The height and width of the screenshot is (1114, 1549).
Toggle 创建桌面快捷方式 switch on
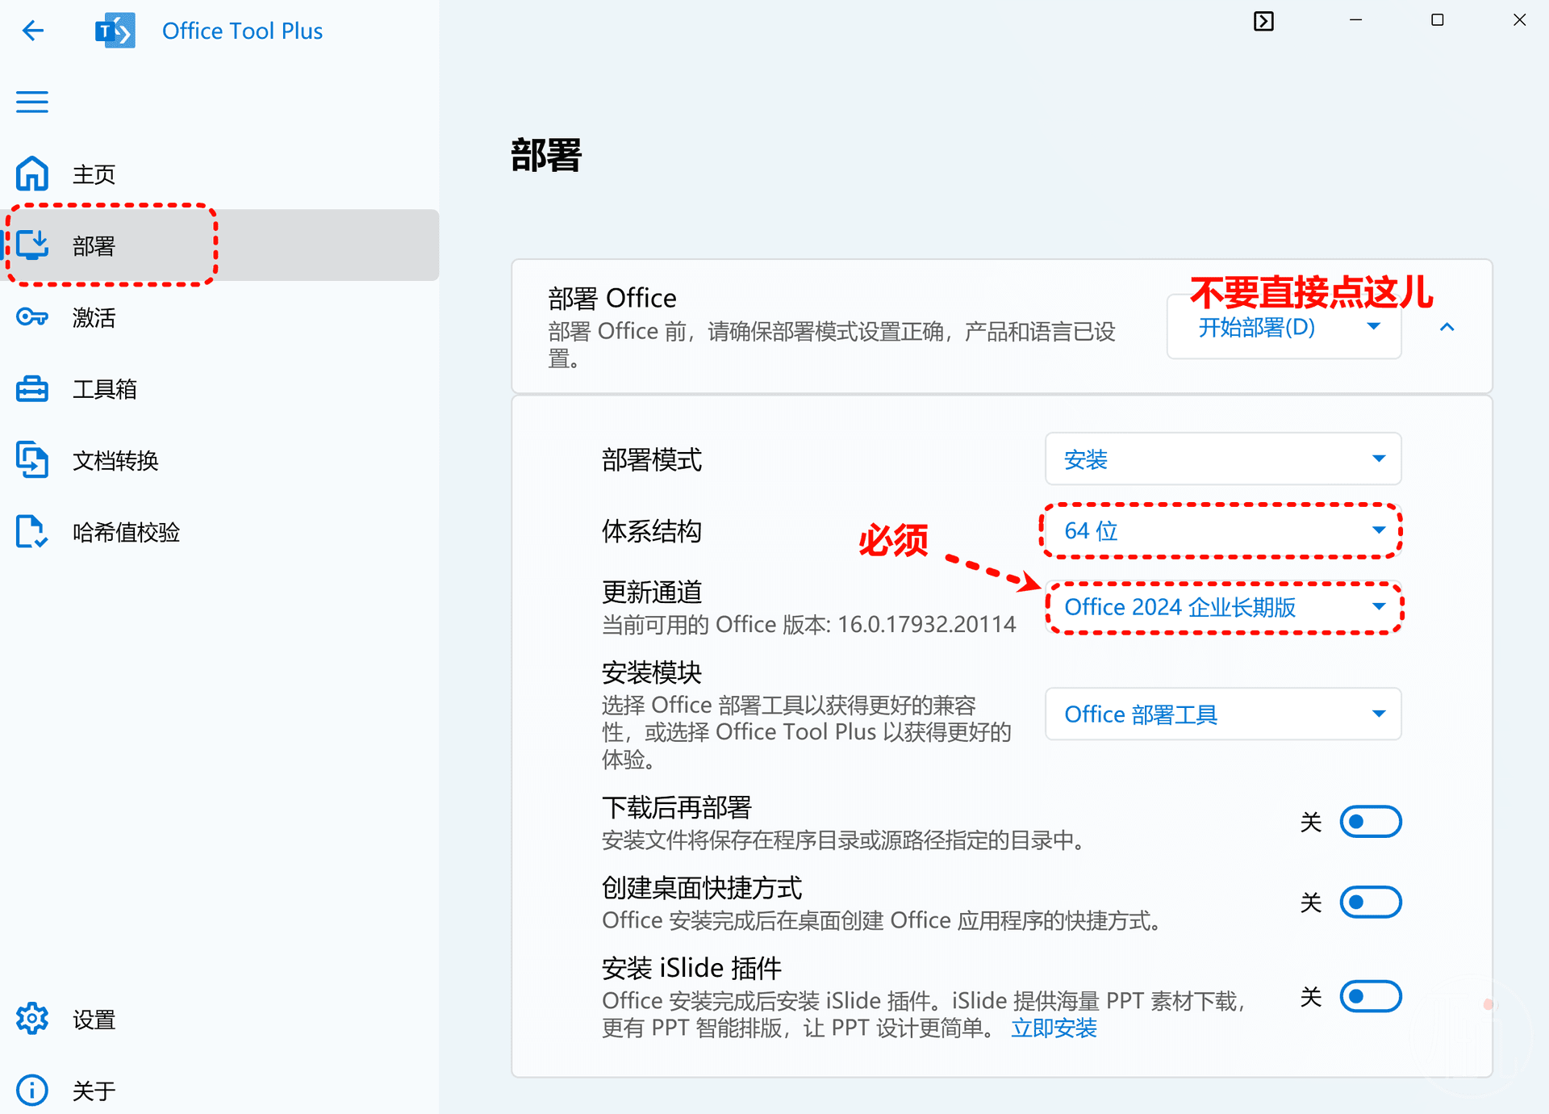point(1370,902)
